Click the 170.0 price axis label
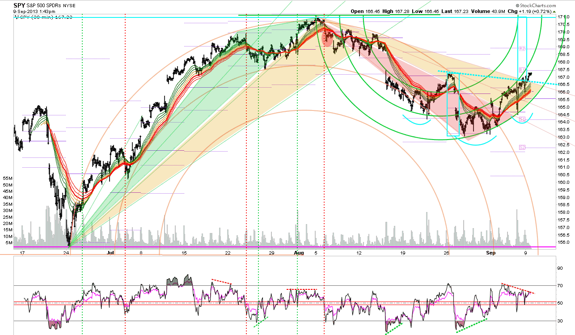 [563, 32]
